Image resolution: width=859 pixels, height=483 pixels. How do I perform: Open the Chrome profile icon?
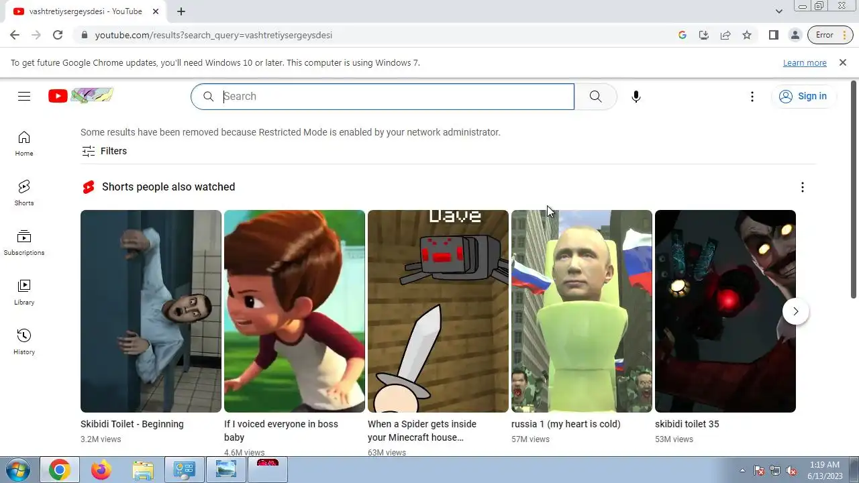click(x=795, y=35)
